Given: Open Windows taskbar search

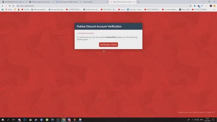Looking at the screenshot, I should point(8,120).
